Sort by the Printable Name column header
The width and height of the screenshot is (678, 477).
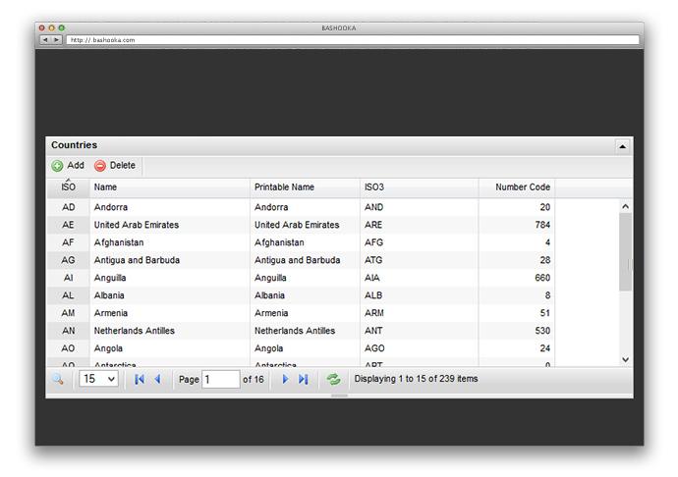(305, 187)
